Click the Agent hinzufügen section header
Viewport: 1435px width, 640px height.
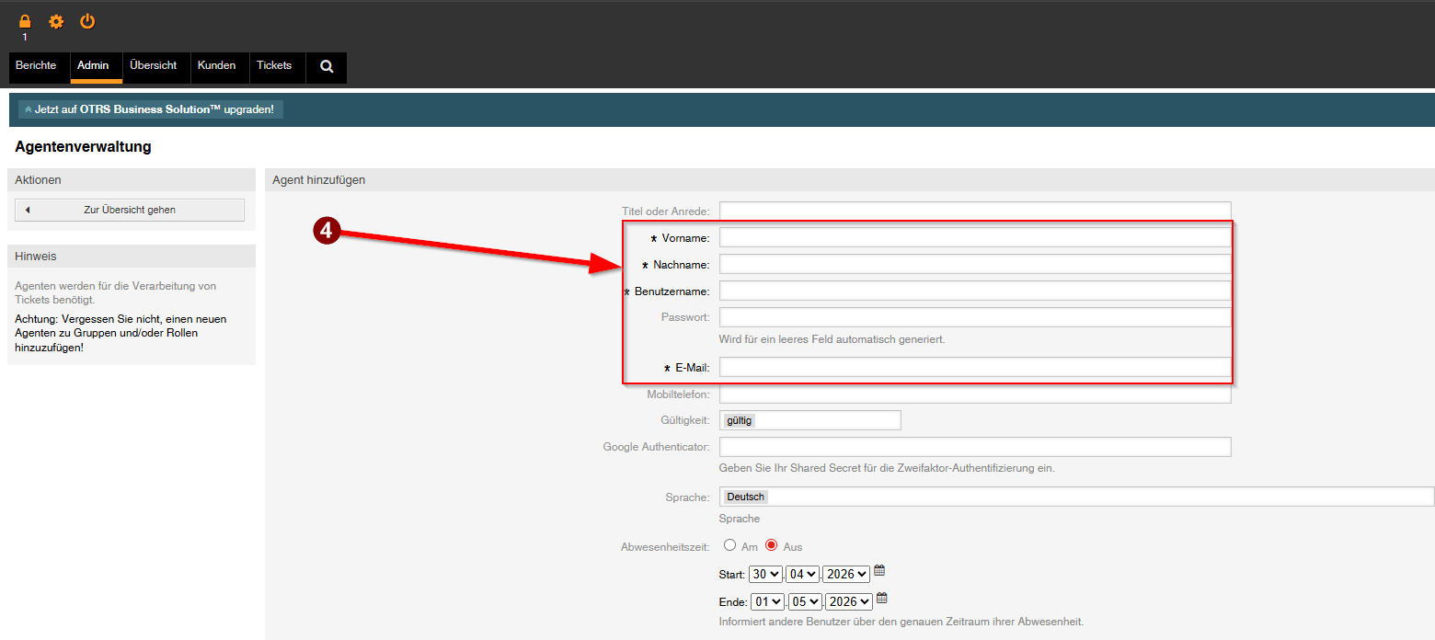(850, 180)
